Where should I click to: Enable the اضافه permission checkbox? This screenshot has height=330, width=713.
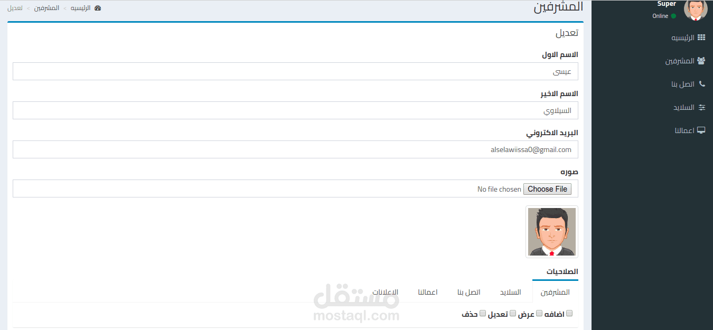(x=569, y=313)
